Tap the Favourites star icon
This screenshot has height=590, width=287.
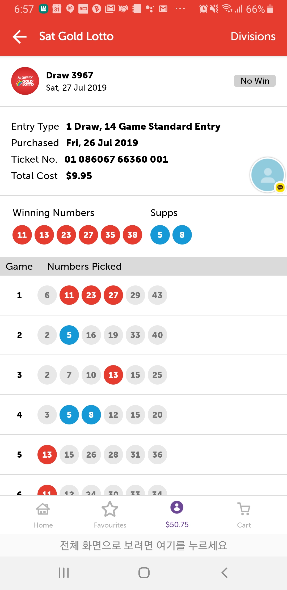(110, 509)
